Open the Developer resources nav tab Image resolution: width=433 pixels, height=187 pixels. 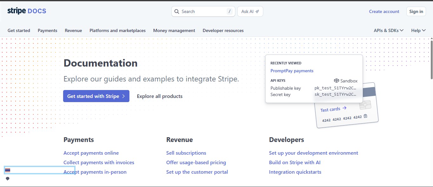pyautogui.click(x=223, y=30)
